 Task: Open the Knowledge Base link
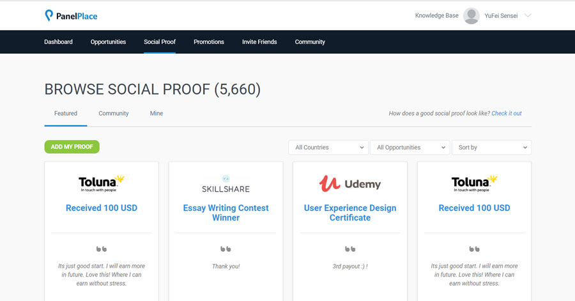pos(436,15)
